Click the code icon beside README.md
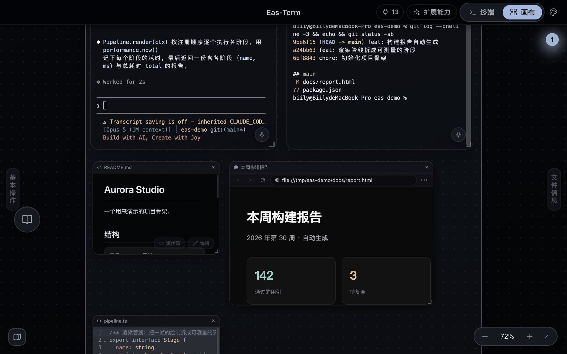The height and width of the screenshot is (354, 567). tap(99, 167)
